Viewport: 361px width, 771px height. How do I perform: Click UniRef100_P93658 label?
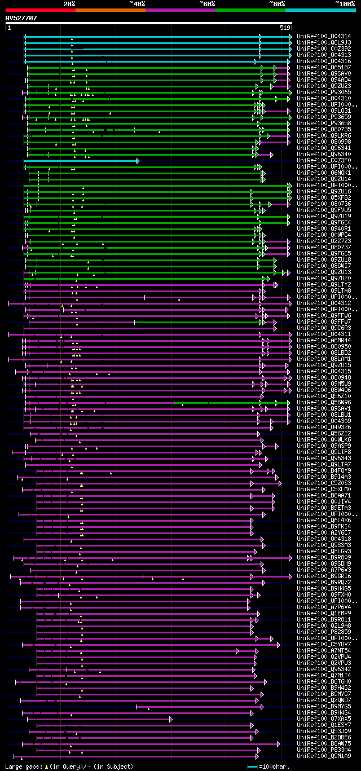324,123
